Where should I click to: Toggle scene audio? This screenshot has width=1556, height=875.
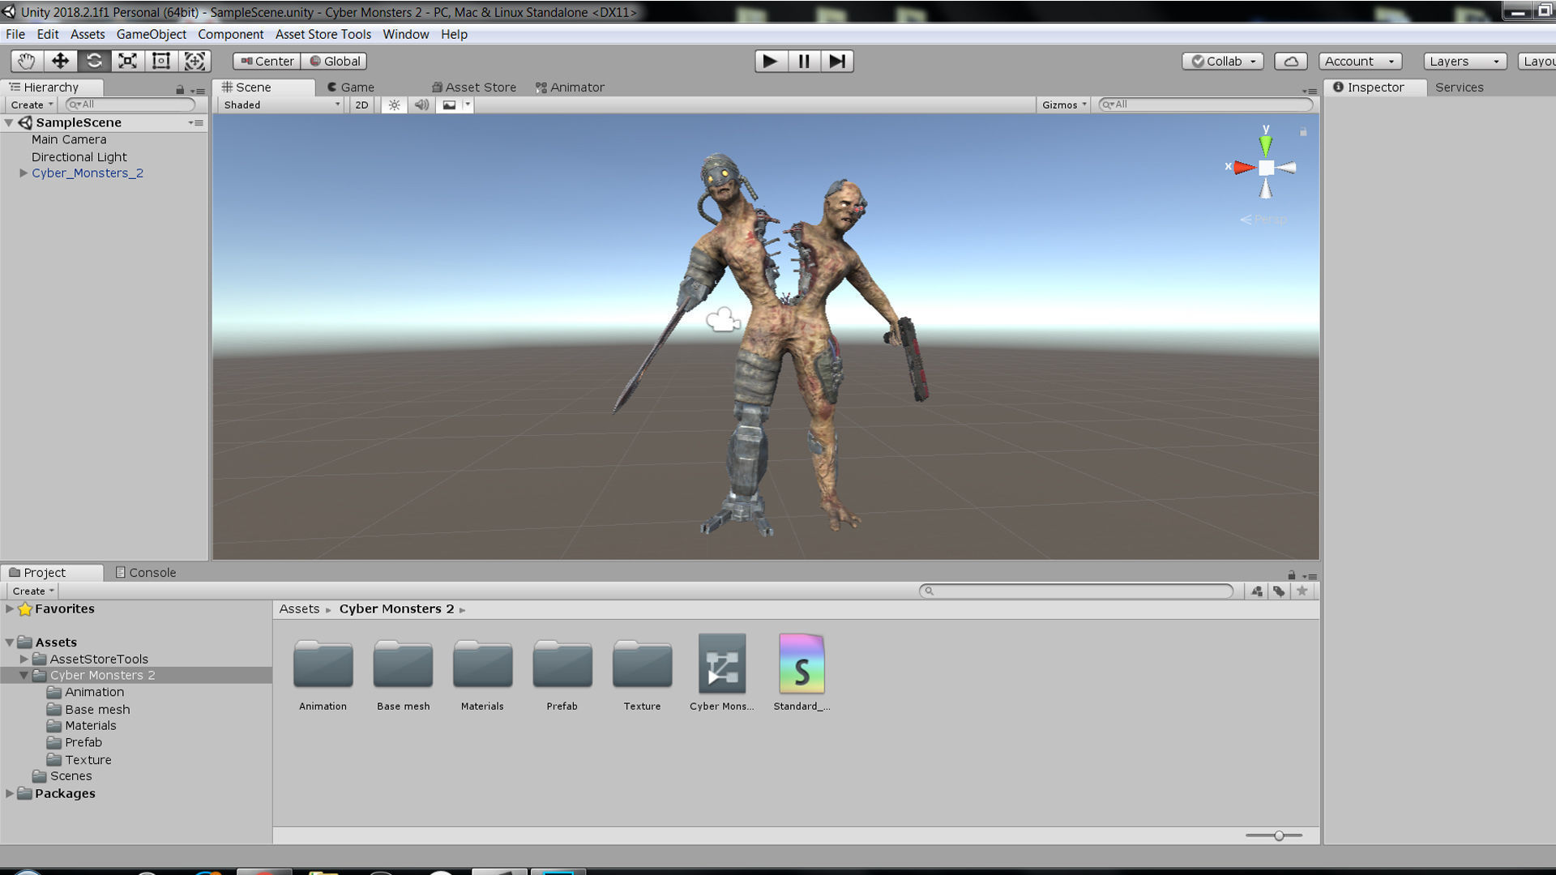(x=421, y=105)
